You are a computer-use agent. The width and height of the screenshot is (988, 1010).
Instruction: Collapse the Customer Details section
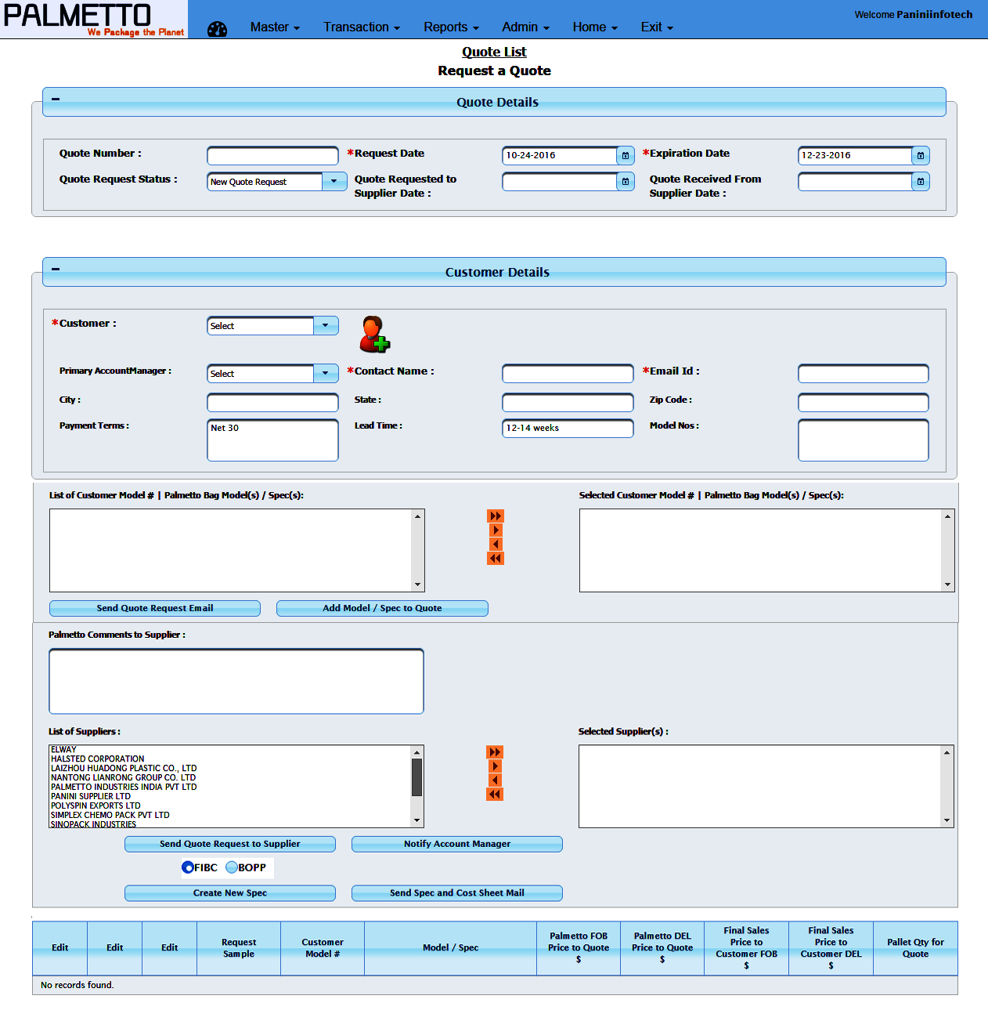pyautogui.click(x=56, y=270)
